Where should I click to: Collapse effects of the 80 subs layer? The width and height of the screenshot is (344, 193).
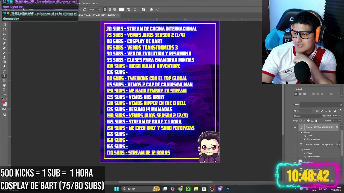[339, 145]
